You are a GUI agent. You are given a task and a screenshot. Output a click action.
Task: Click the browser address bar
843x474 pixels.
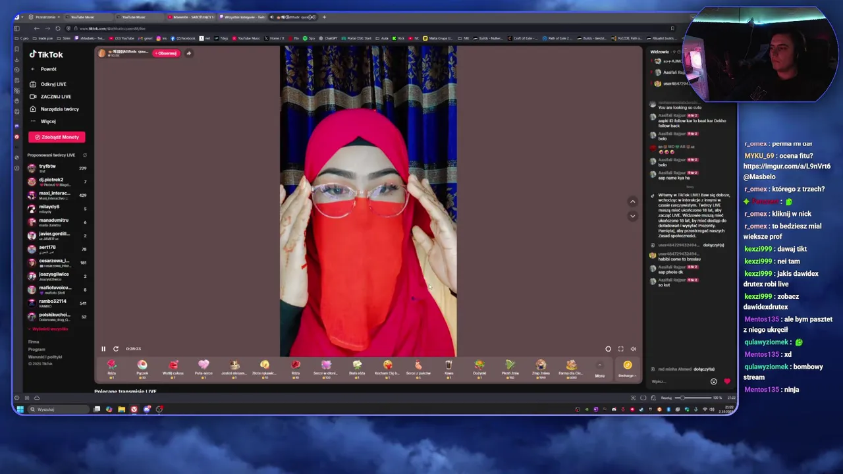coord(369,28)
